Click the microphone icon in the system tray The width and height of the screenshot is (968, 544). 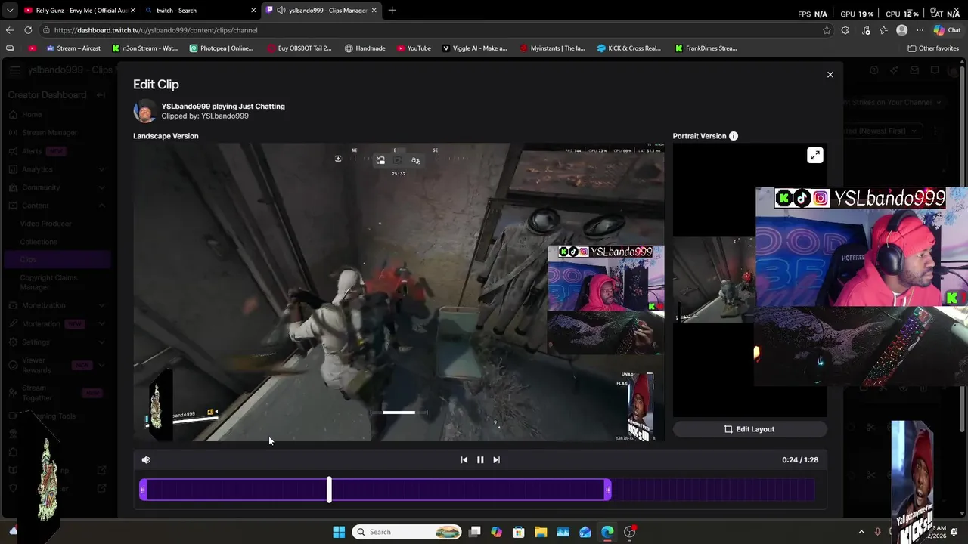pyautogui.click(x=878, y=532)
